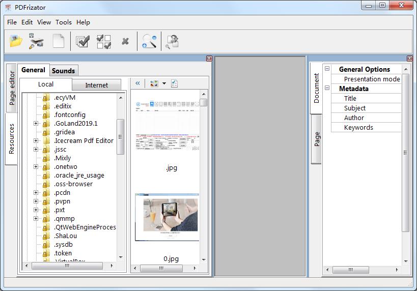Open the Help menu
The image size is (417, 291).
pyautogui.click(x=83, y=22)
